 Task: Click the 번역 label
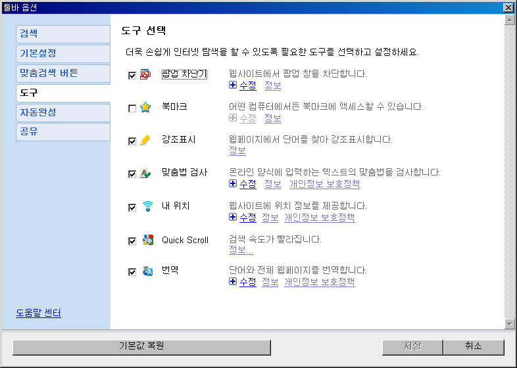point(170,270)
